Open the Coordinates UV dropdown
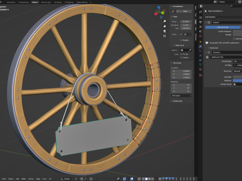 click(x=237, y=61)
